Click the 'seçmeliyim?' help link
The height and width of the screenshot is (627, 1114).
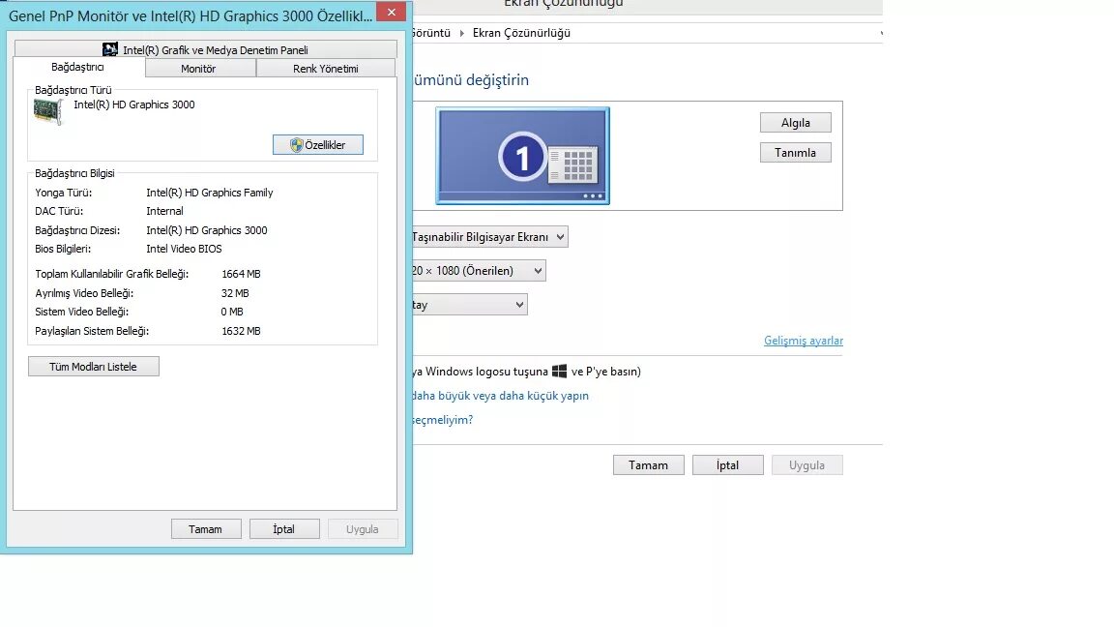pos(443,419)
